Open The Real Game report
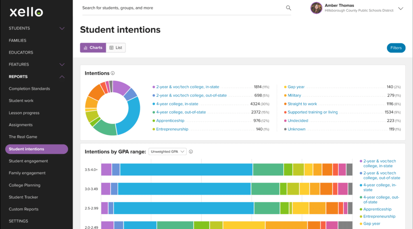Image resolution: width=413 pixels, height=229 pixels. [23, 137]
